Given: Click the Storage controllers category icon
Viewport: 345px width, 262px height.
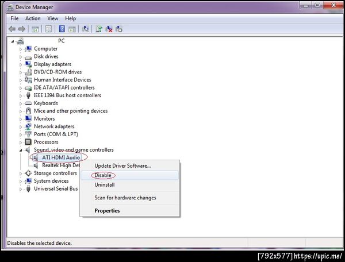Looking at the screenshot, I should click(28, 173).
